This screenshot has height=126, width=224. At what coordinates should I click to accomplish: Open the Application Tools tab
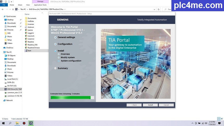[x=40, y=5]
